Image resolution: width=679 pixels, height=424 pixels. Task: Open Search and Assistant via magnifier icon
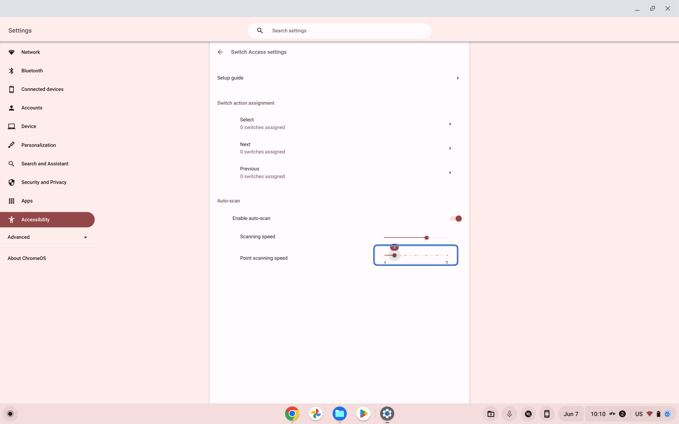point(11,164)
